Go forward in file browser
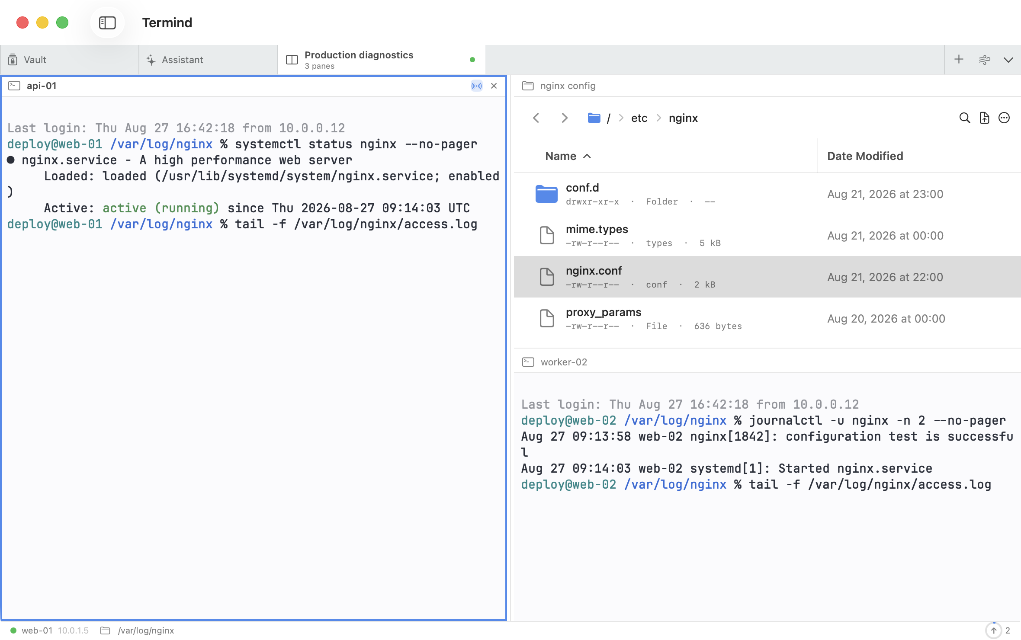 pyautogui.click(x=564, y=118)
